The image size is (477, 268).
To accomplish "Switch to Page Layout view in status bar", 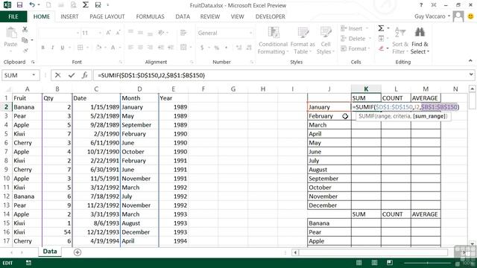I will [x=374, y=263].
